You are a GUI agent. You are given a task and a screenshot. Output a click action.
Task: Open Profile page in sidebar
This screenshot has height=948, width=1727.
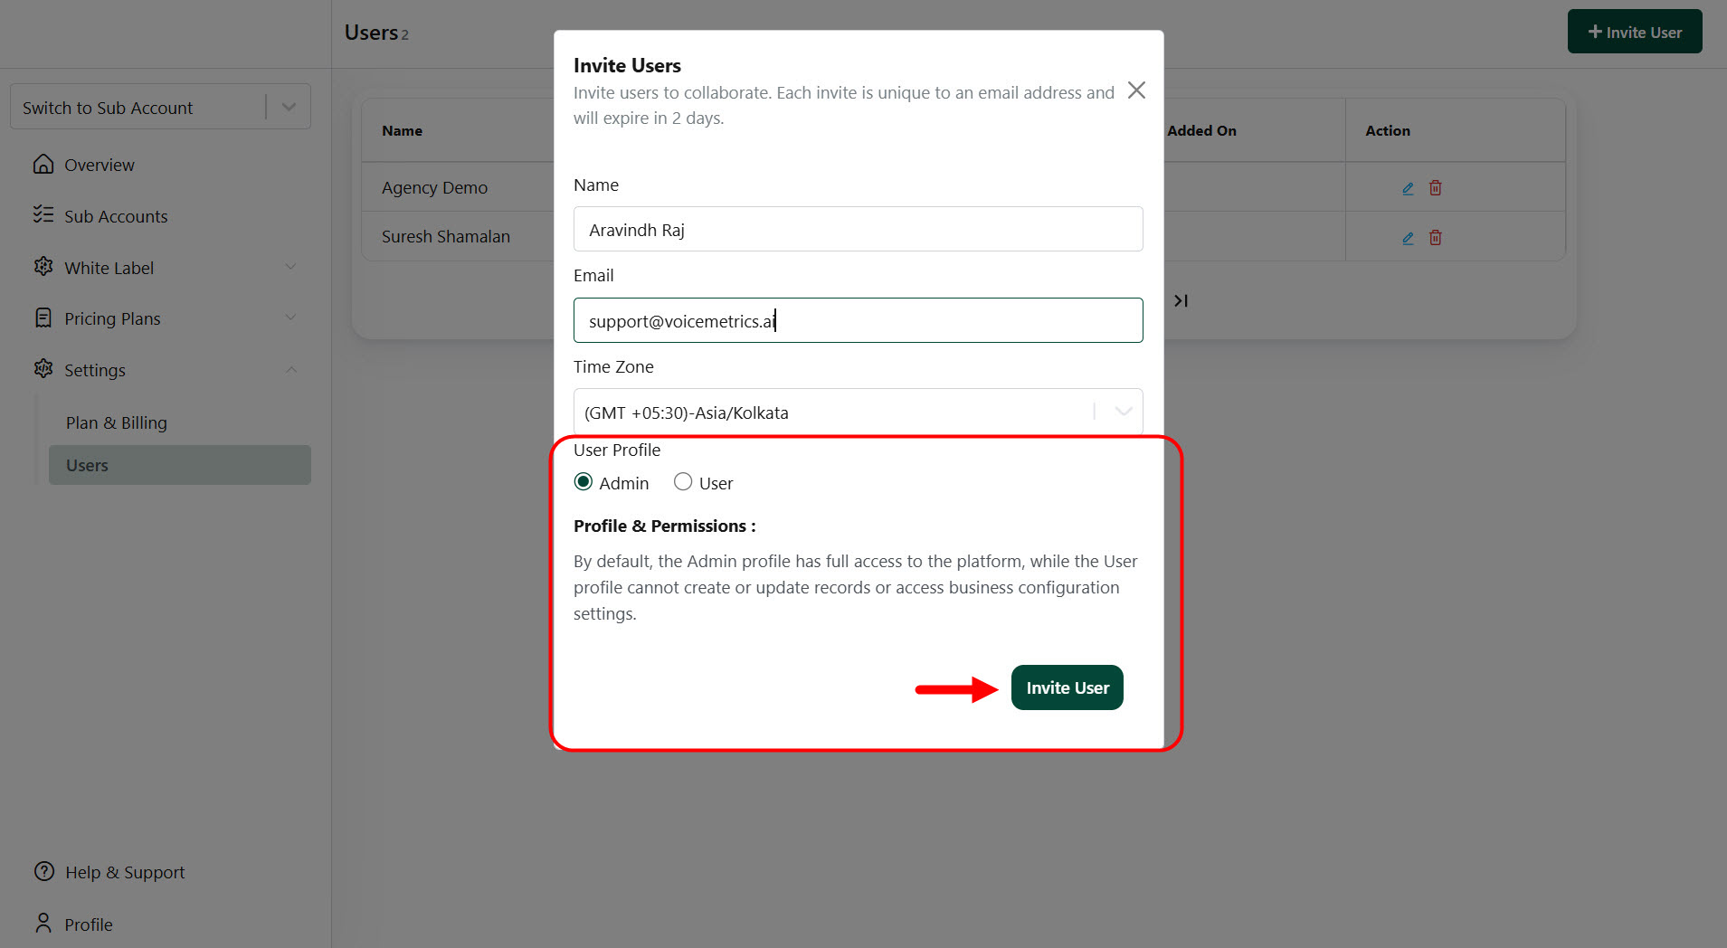click(x=89, y=924)
